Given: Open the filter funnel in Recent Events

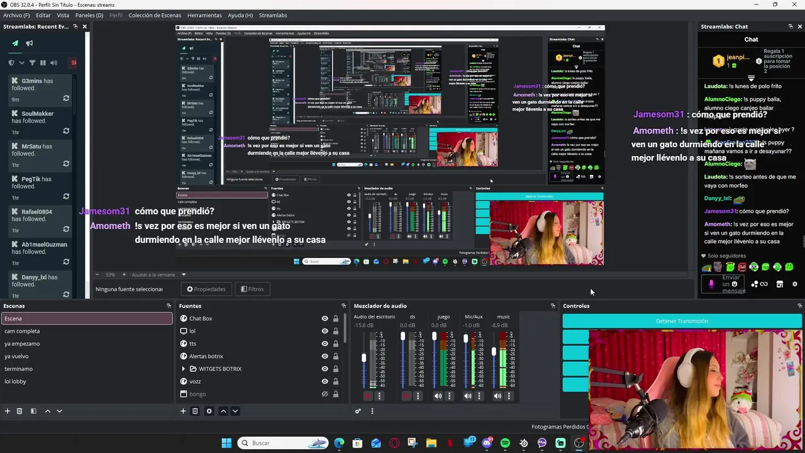Looking at the screenshot, I should click(x=32, y=62).
